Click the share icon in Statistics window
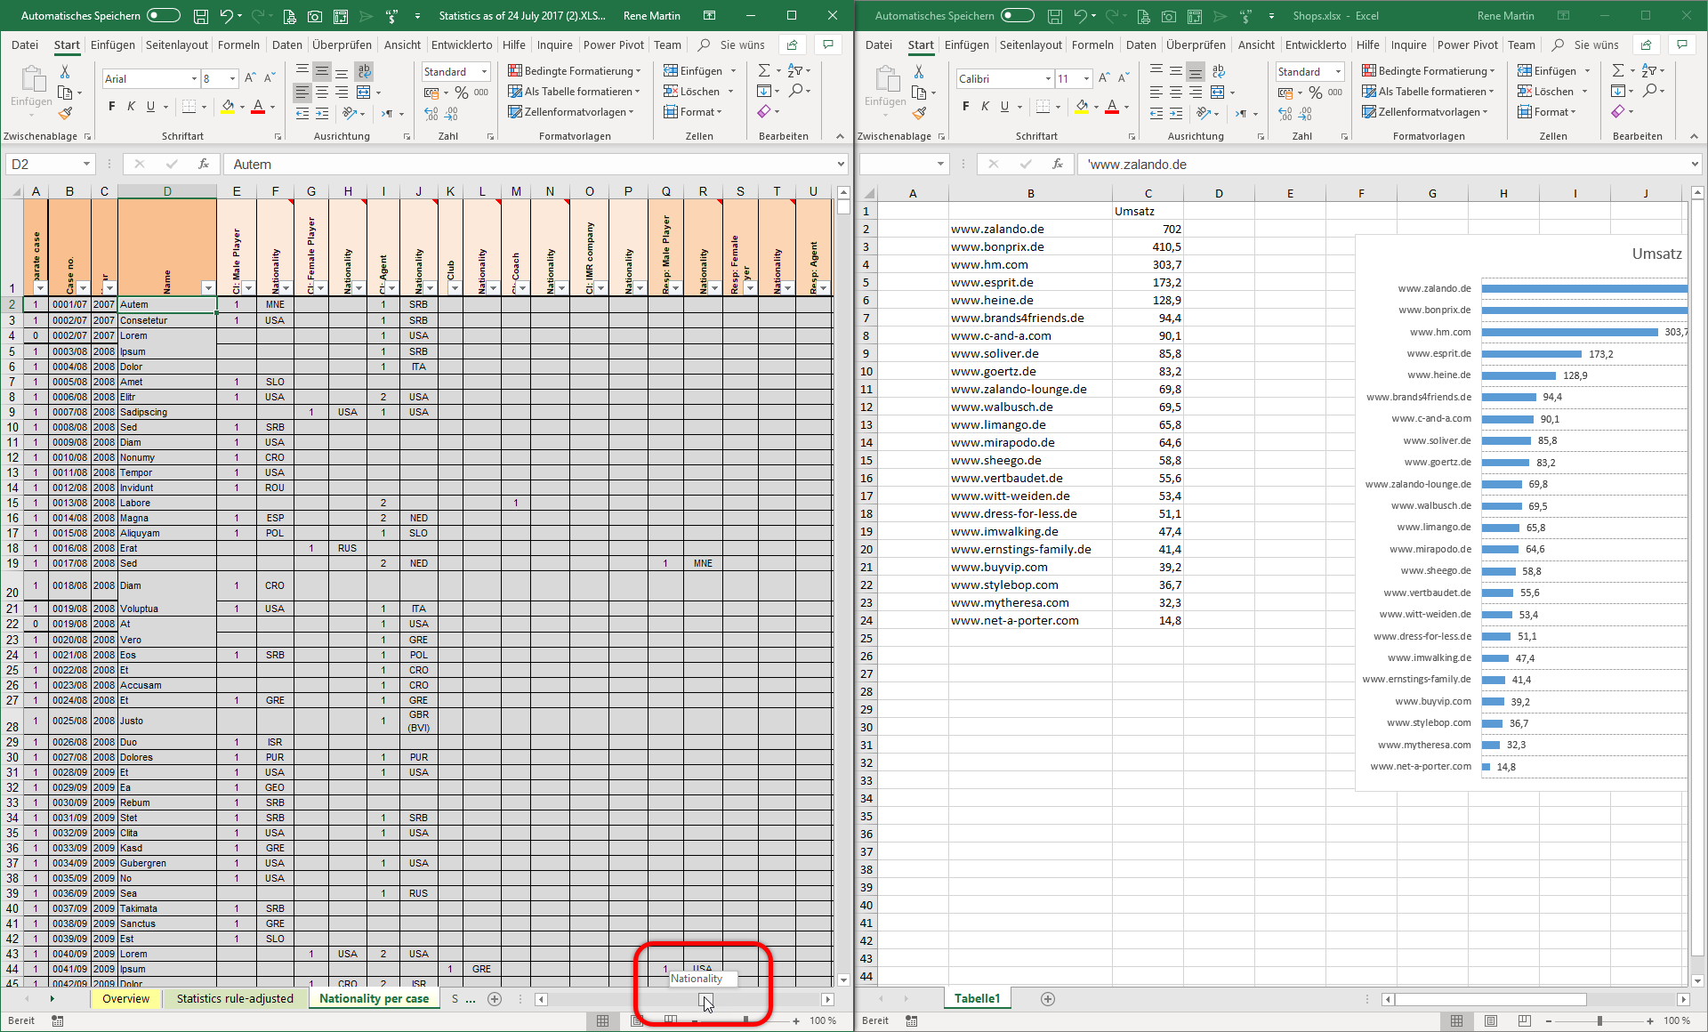 pos(792,44)
